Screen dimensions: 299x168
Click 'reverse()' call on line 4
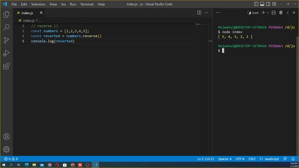(x=92, y=36)
